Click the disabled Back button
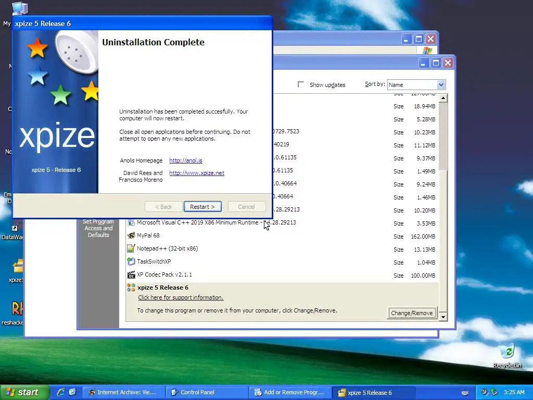Screen dimensions: 533x400 pos(163,207)
